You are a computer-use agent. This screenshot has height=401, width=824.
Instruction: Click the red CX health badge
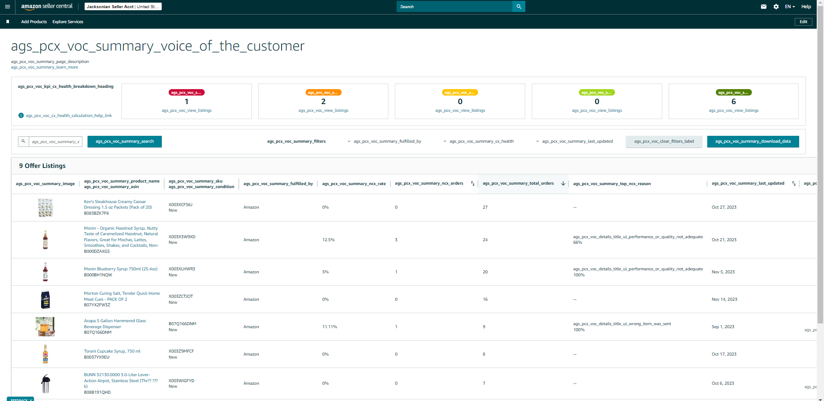point(187,93)
